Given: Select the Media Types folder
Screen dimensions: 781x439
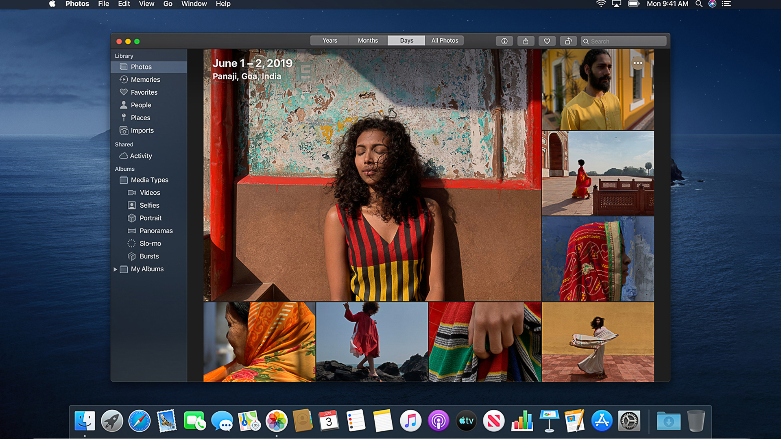Looking at the screenshot, I should point(149,180).
